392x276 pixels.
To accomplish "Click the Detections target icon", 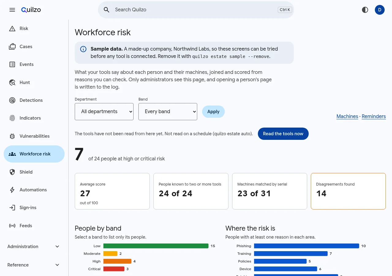I will (12, 100).
